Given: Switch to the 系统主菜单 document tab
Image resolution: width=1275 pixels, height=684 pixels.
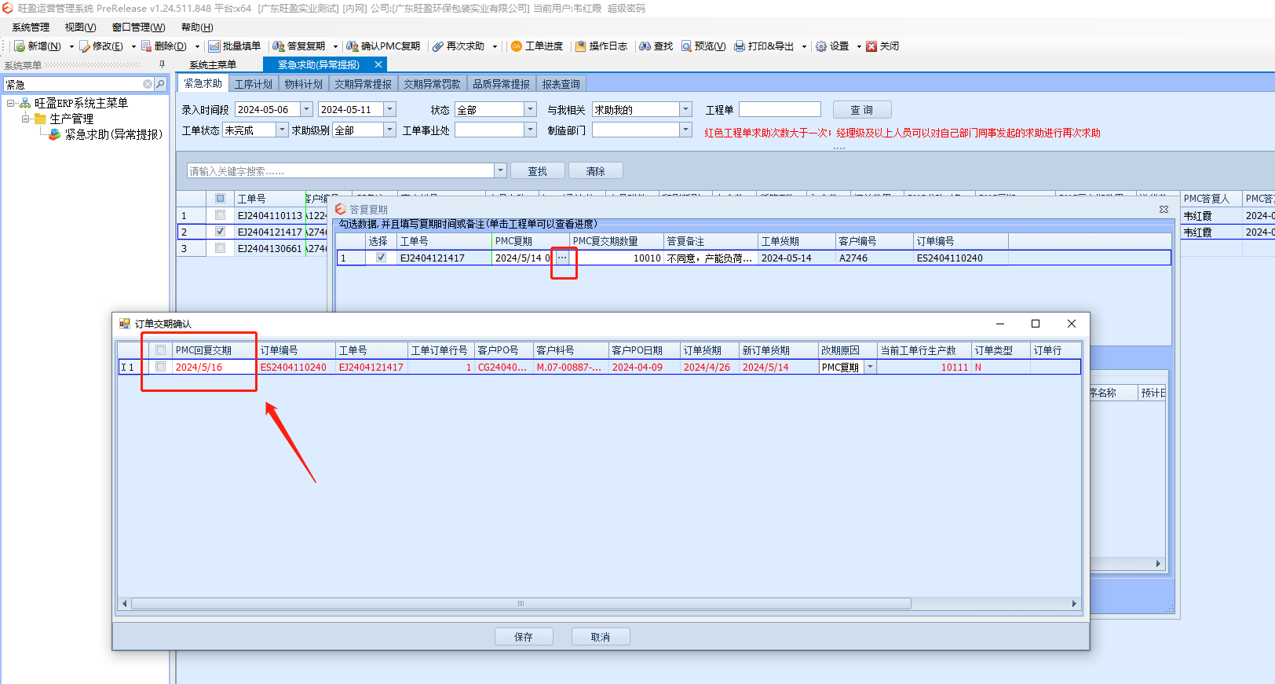Looking at the screenshot, I should tap(213, 64).
